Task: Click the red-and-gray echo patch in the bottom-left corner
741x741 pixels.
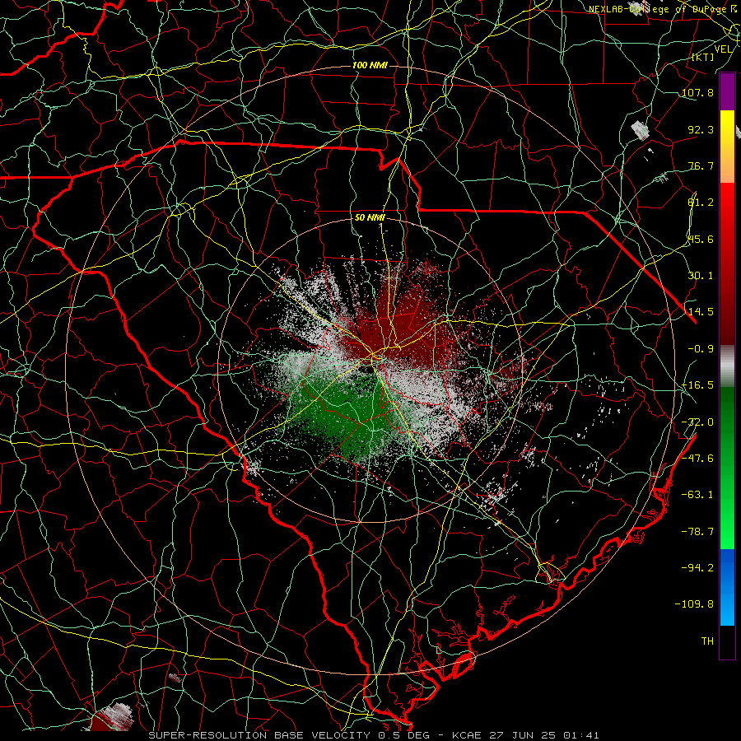Action: [x=110, y=718]
